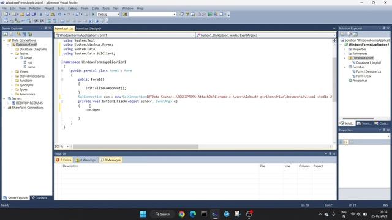
Task: Click the Connect to Database icon in Server Explorer
Action: pos(19,34)
